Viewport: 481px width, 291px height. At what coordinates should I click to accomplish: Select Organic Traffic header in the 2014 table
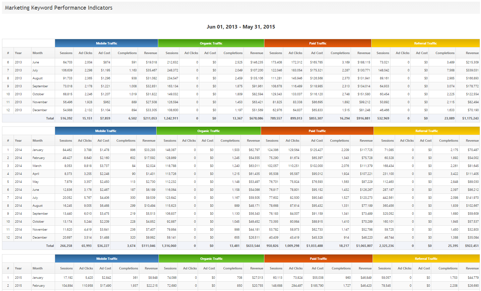point(208,131)
